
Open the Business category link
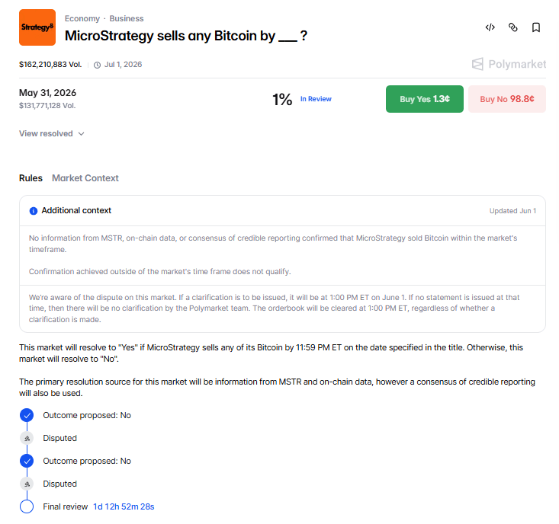127,18
